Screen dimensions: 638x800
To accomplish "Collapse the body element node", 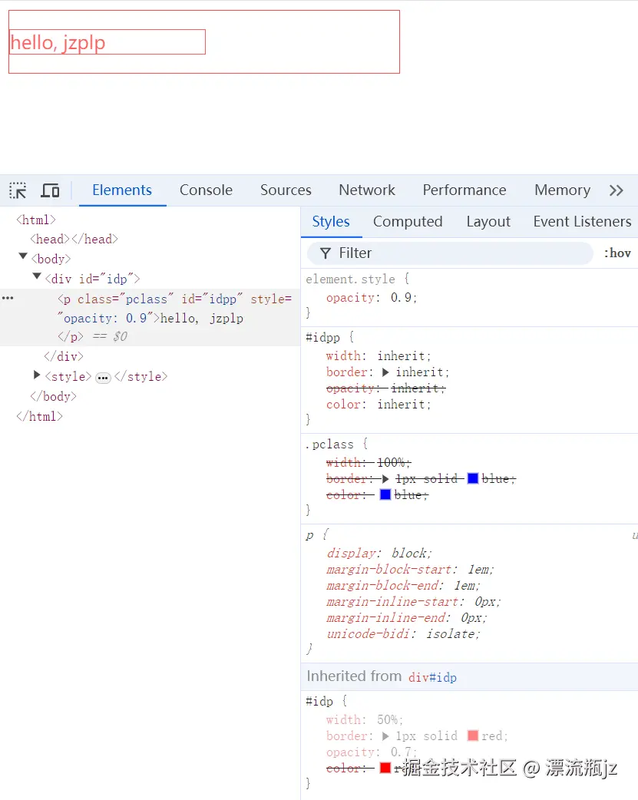I will [23, 258].
